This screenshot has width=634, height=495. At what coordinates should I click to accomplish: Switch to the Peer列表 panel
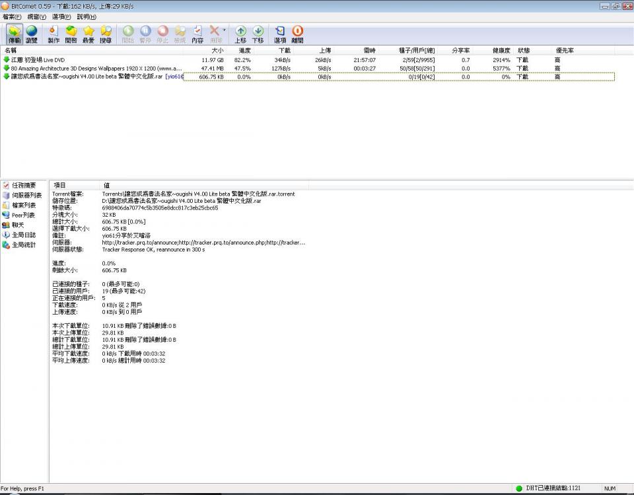click(x=23, y=215)
